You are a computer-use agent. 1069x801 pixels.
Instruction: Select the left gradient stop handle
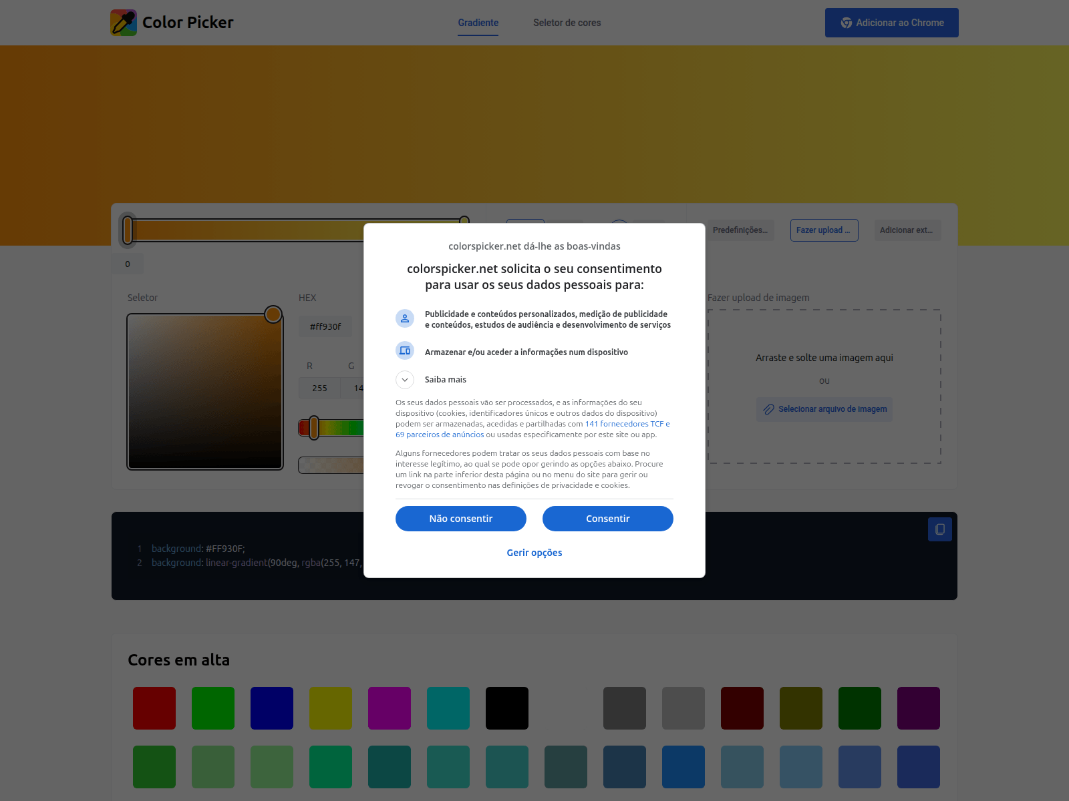(x=128, y=229)
